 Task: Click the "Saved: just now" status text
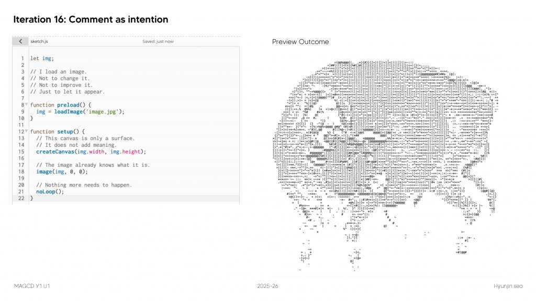pos(158,41)
